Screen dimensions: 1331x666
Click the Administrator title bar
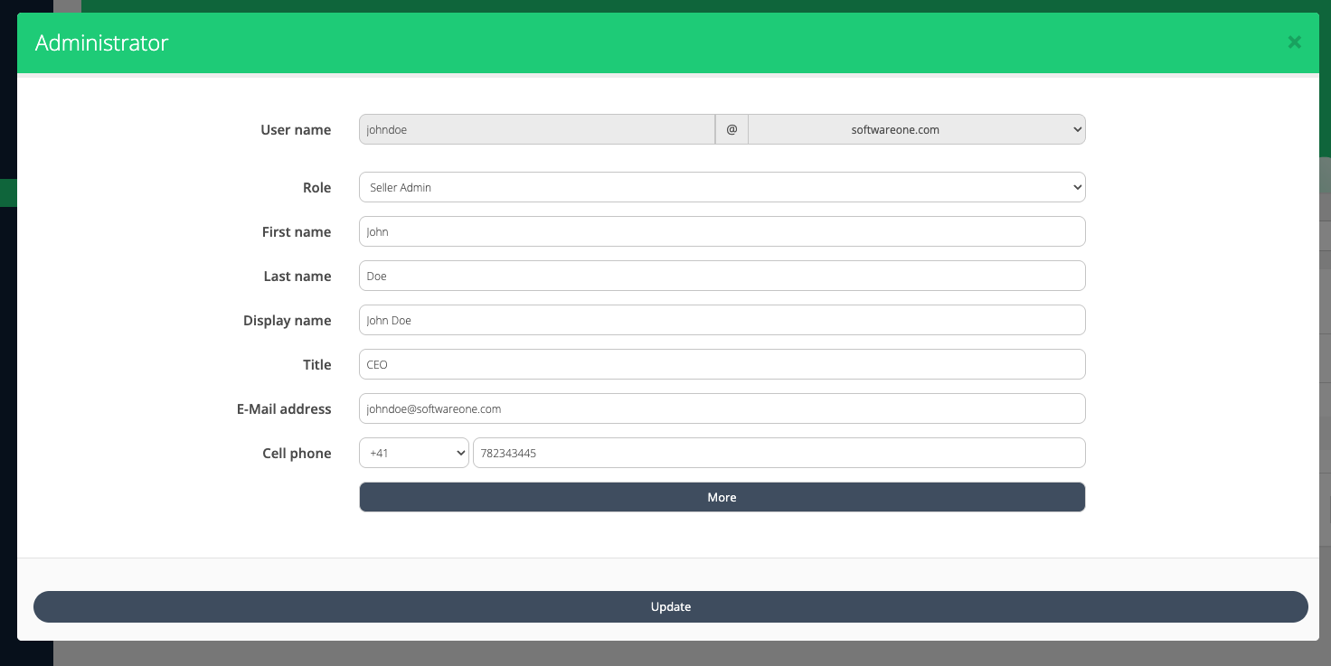coord(101,42)
